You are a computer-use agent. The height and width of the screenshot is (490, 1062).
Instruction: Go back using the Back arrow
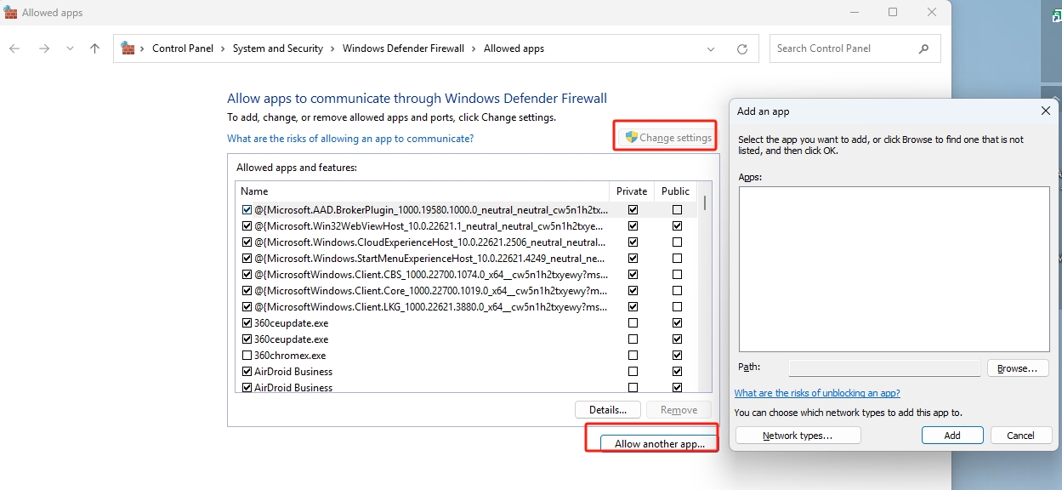tap(14, 48)
